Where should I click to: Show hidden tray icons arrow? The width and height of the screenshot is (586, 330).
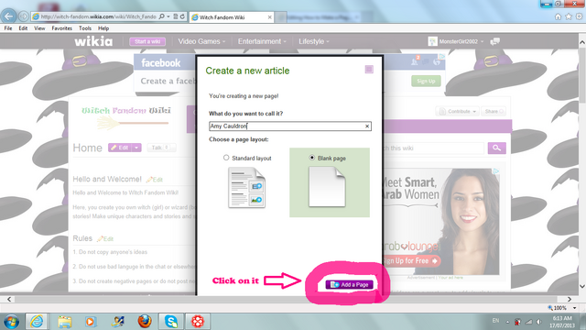tap(507, 322)
